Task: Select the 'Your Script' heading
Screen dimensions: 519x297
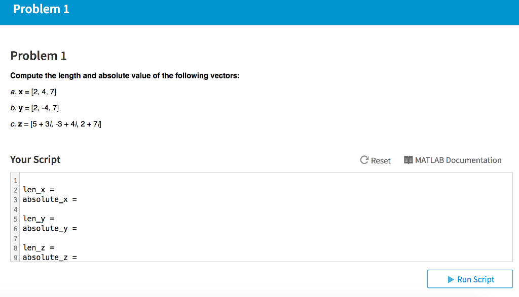Action: click(35, 159)
